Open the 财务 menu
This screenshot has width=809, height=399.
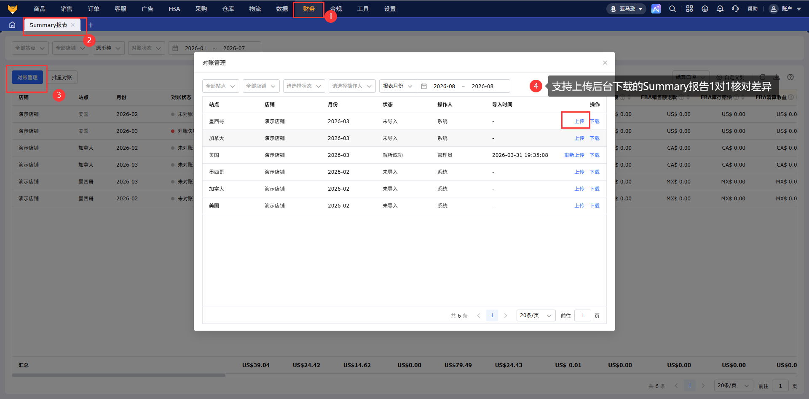click(309, 9)
